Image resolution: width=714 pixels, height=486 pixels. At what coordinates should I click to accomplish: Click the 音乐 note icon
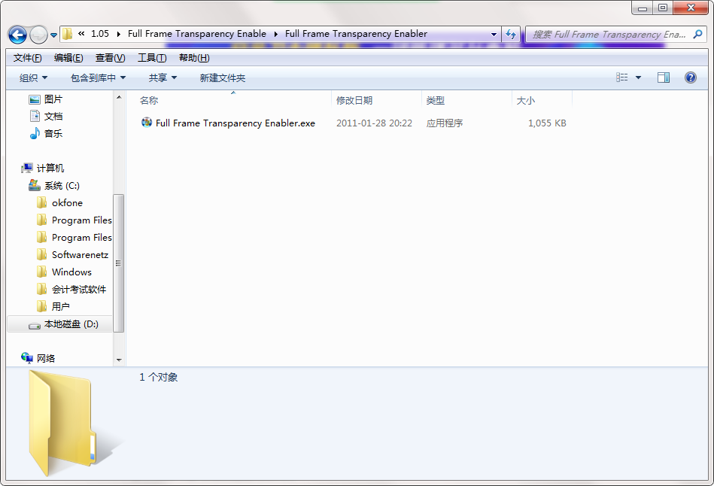(x=35, y=133)
